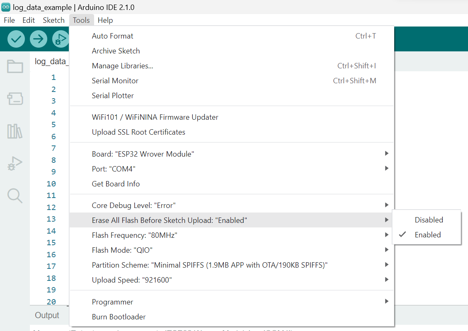Click line number 10 in editor gutter

click(51, 184)
